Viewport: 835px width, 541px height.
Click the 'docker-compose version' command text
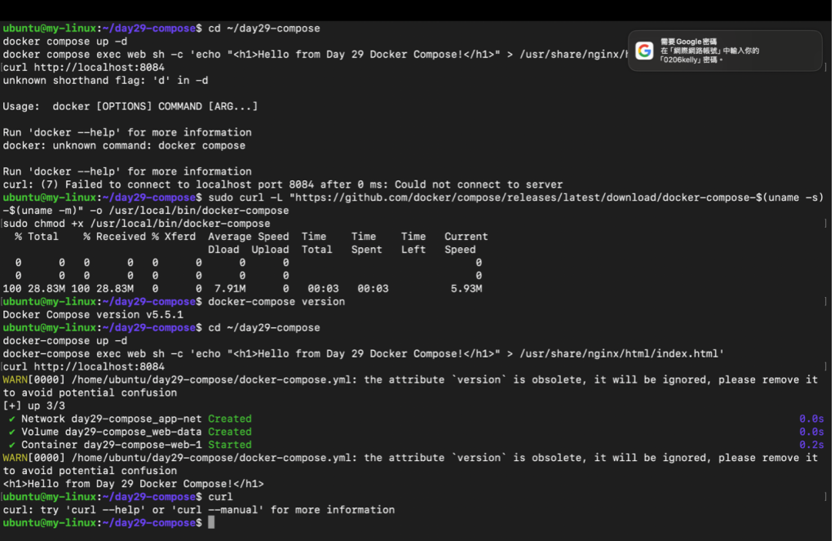277,302
